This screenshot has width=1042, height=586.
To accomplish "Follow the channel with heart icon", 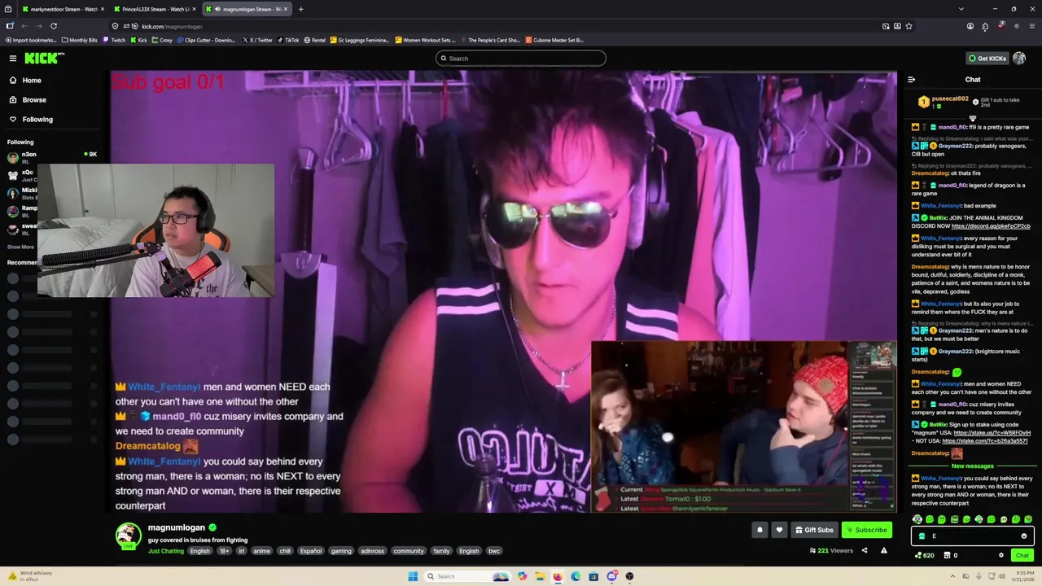I will [779, 530].
